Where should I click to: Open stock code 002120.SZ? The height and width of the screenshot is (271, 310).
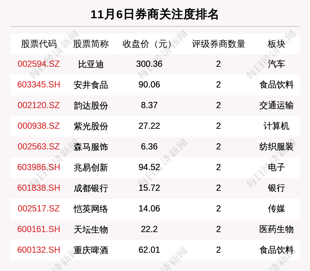click(x=39, y=105)
